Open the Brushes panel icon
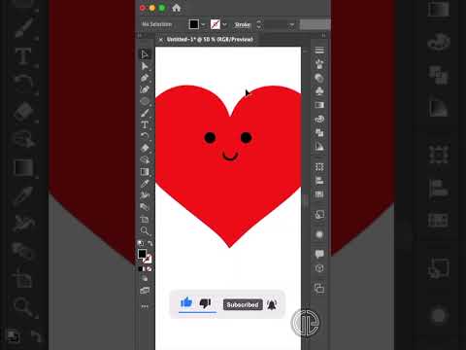 [319, 64]
